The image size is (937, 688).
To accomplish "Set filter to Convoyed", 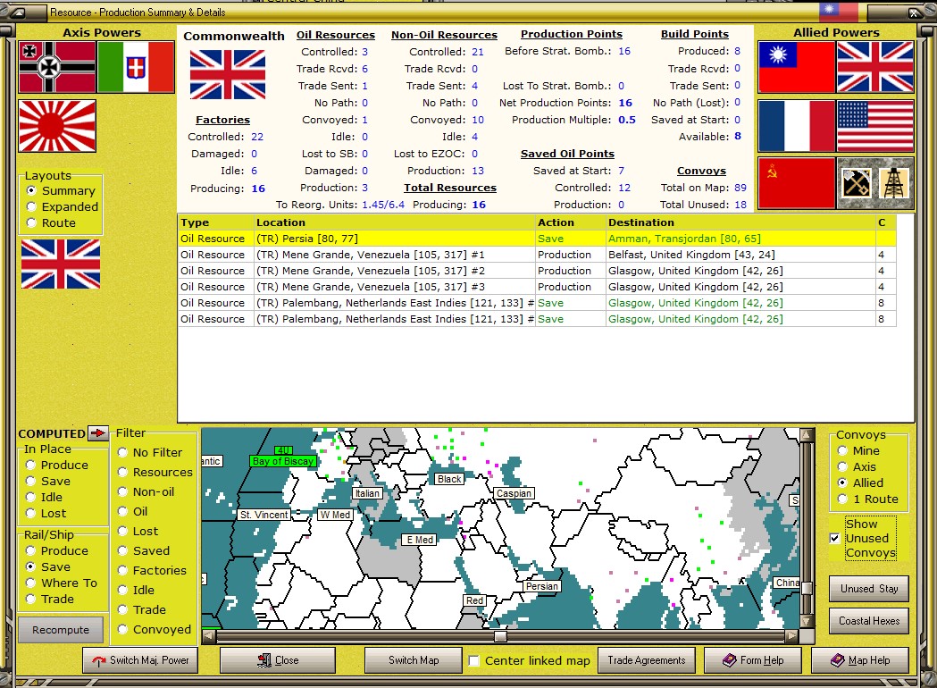I will (x=155, y=629).
